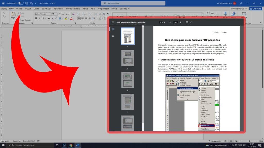The height and width of the screenshot is (148, 264).
Task: Click the Compartir button
Action: click(255, 8)
